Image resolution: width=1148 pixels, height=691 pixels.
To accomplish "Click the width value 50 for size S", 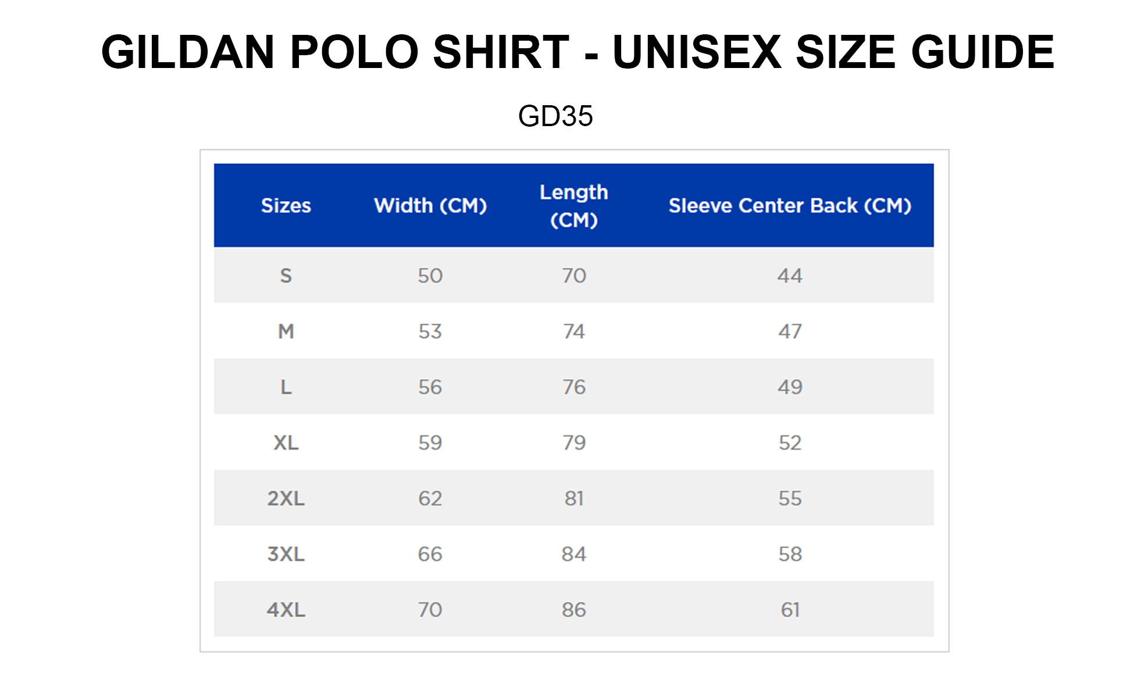I will pos(430,275).
